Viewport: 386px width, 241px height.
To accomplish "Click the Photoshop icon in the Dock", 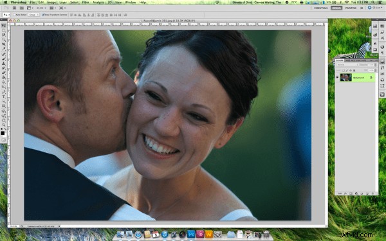I will pyautogui.click(x=191, y=234).
